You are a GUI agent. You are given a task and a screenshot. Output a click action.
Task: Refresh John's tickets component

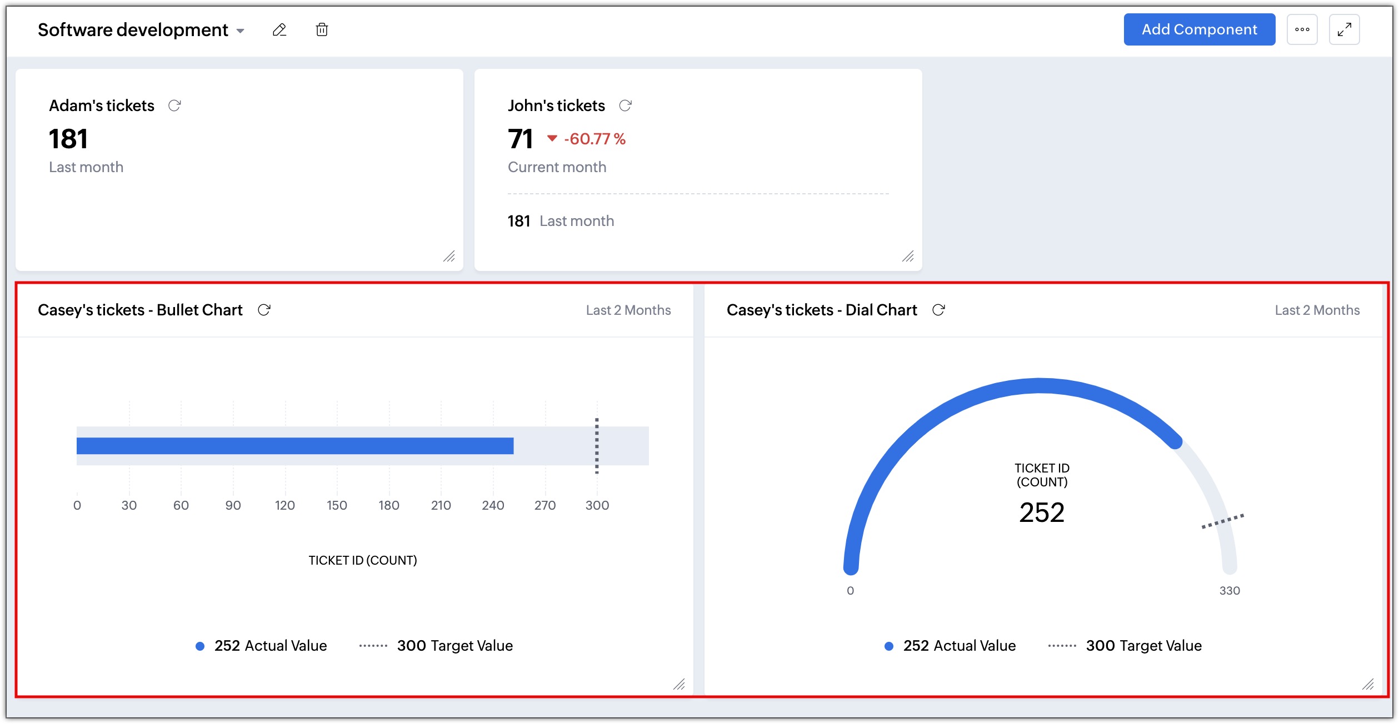[625, 105]
